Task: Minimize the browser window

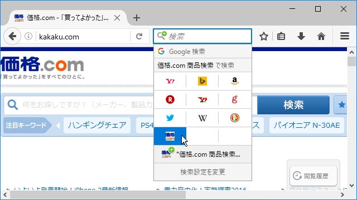Action: click(292, 9)
